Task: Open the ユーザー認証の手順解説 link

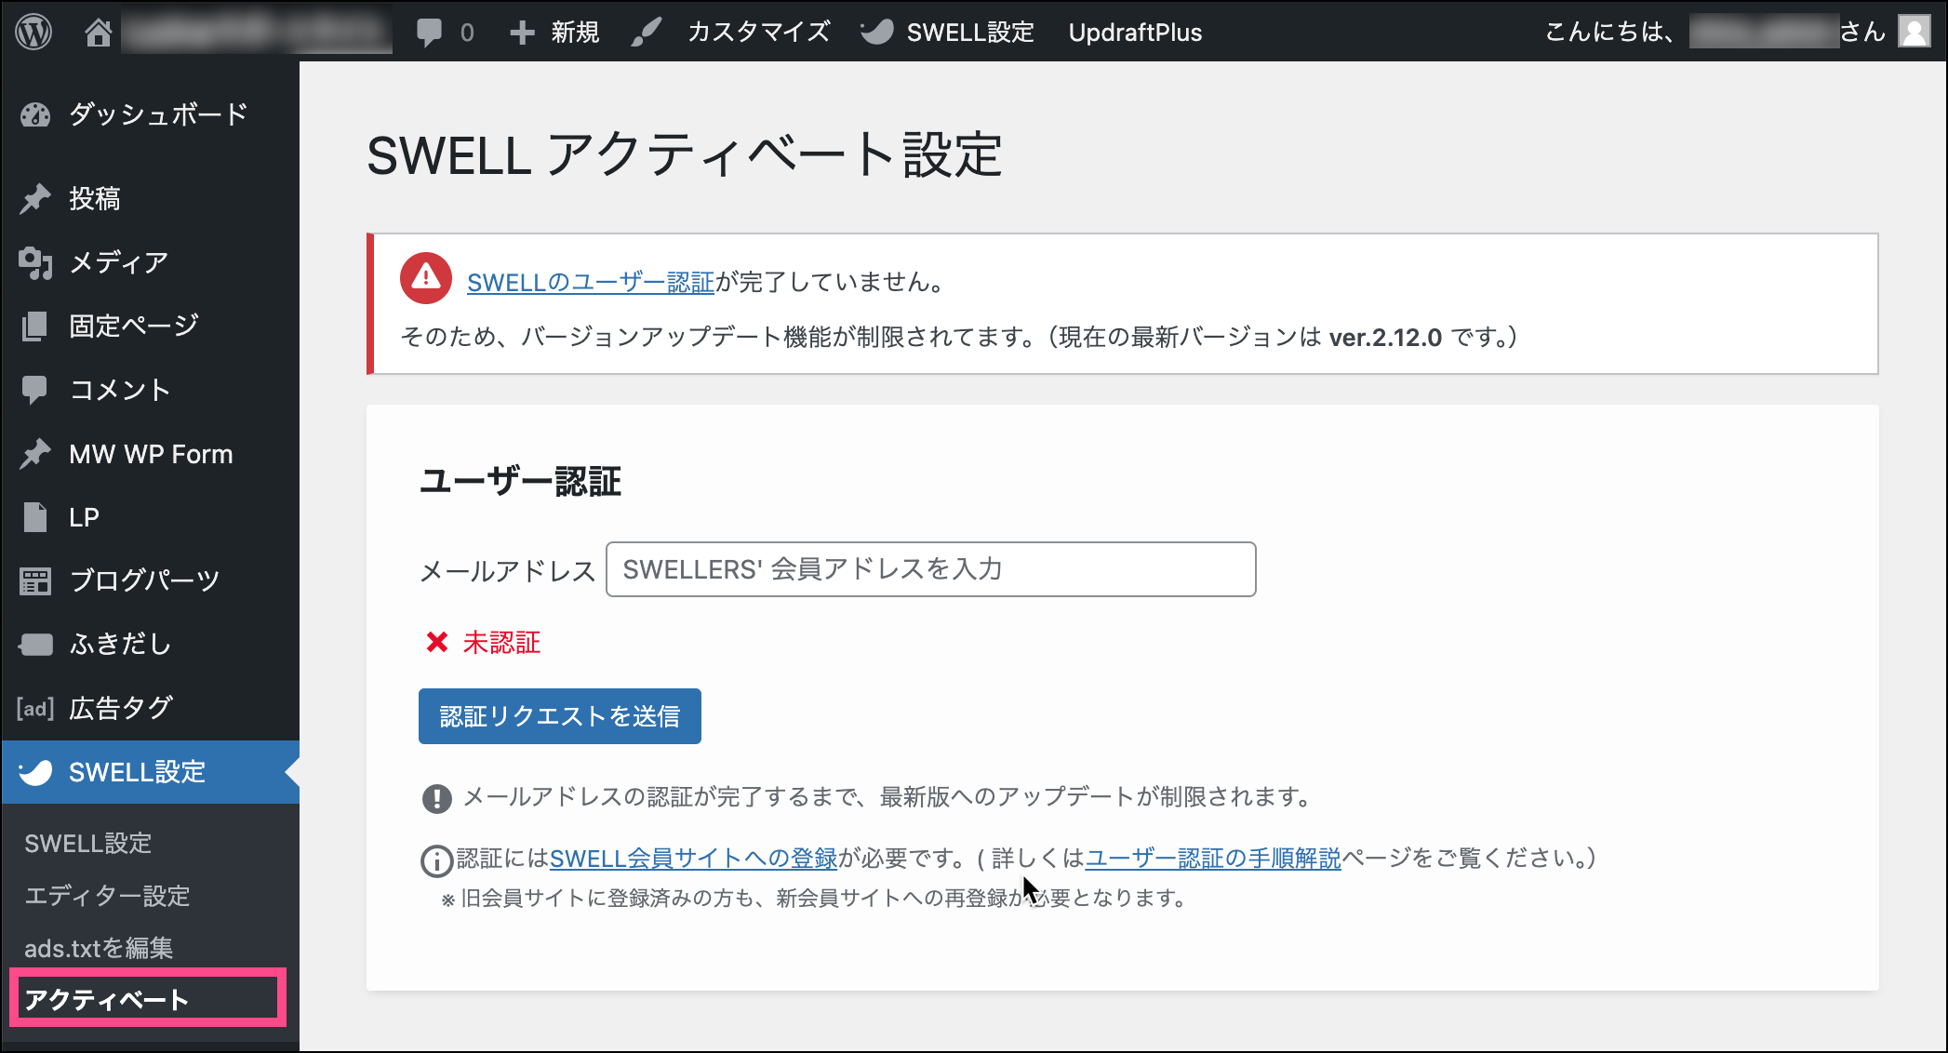Action: pyautogui.click(x=1212, y=859)
